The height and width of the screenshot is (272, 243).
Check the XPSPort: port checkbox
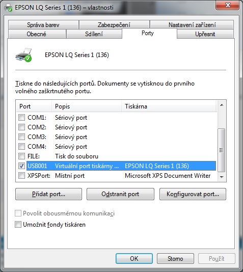[21, 176]
